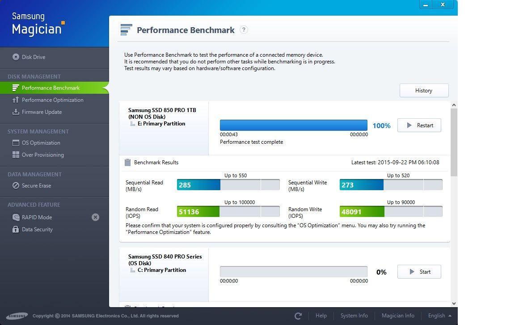
Task: Click the Benchmark Results clipboard icon
Action: [x=128, y=162]
